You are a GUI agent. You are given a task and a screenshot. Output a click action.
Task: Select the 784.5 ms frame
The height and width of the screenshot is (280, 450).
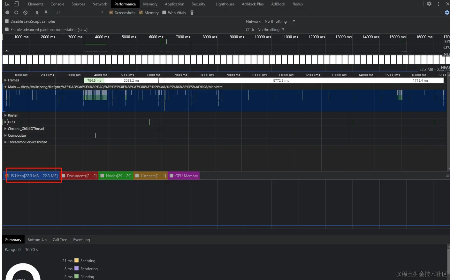pyautogui.click(x=94, y=80)
